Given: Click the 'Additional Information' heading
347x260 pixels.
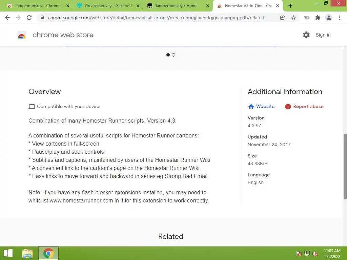Looking at the screenshot, I should tap(285, 91).
